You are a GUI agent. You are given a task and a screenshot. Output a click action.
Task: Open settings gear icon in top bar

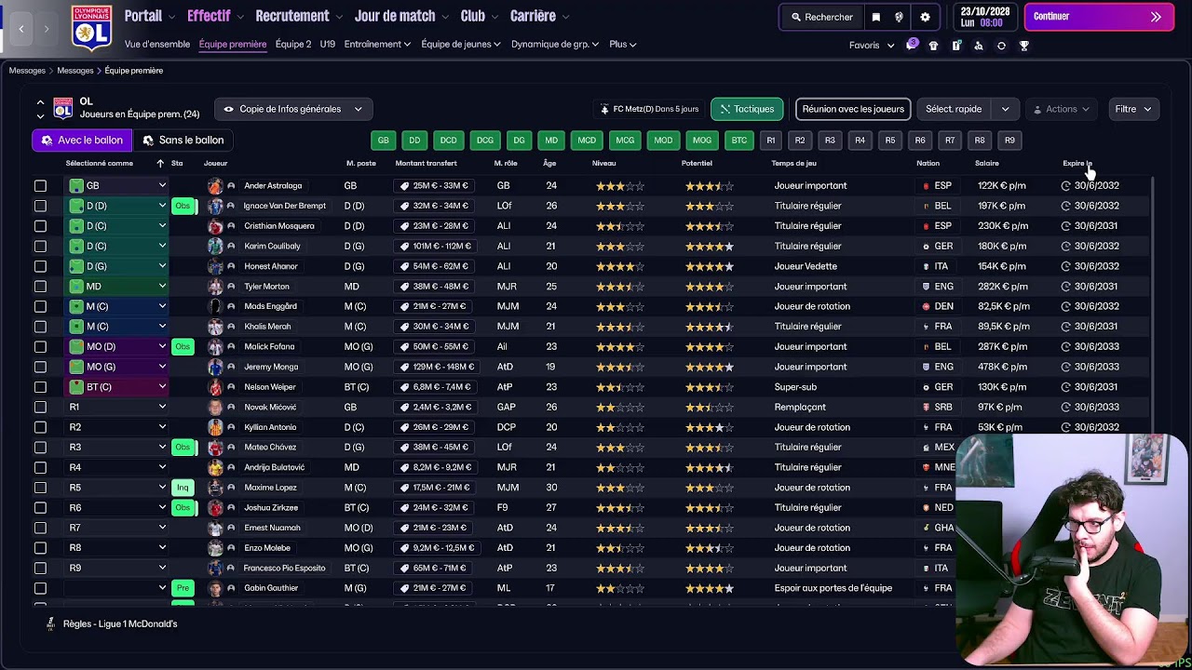pyautogui.click(x=925, y=17)
